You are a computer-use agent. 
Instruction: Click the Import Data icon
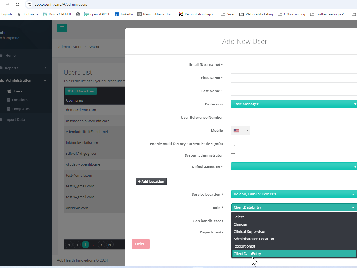(1, 119)
